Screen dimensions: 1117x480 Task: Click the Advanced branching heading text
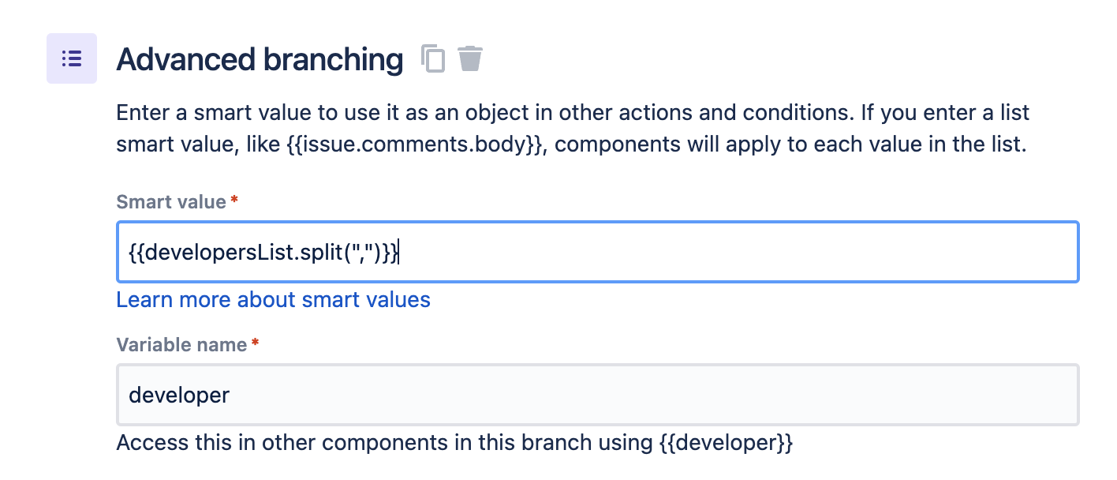click(x=259, y=58)
